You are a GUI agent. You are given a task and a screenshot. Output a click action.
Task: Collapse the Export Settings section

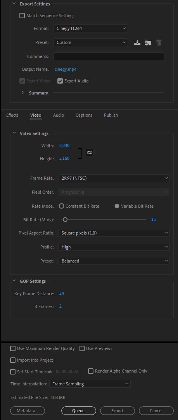tap(14, 4)
